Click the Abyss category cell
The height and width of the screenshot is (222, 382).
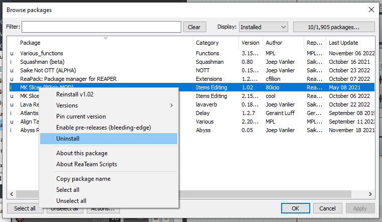tap(203, 130)
